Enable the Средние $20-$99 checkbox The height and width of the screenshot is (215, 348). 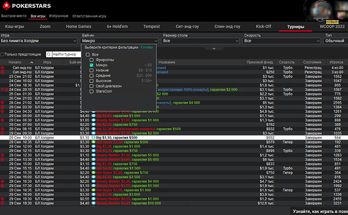(91, 75)
